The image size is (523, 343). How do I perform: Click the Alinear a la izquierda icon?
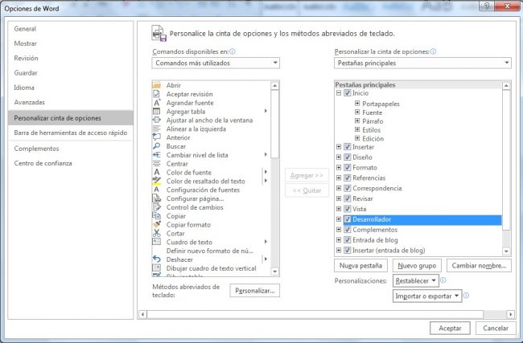[x=156, y=129]
